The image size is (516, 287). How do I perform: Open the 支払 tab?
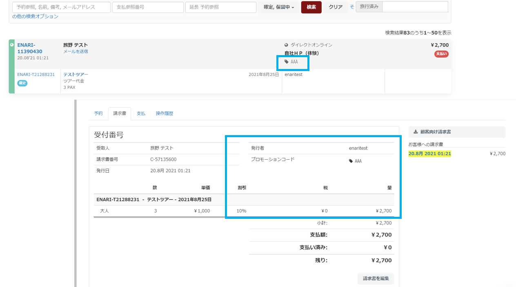tap(141, 113)
